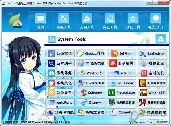Click the leaf and hard drive logo
Screen dimensions: 171x126
click(x=15, y=21)
